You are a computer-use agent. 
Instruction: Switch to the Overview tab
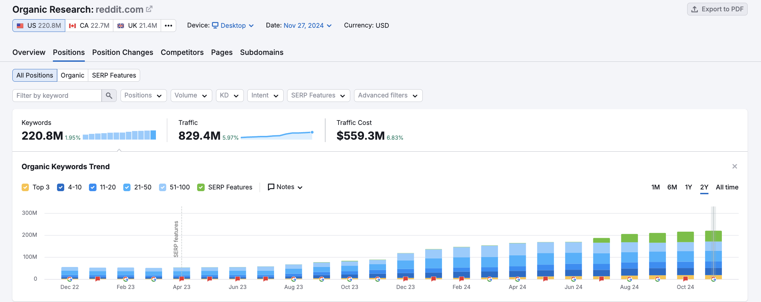[x=29, y=53]
